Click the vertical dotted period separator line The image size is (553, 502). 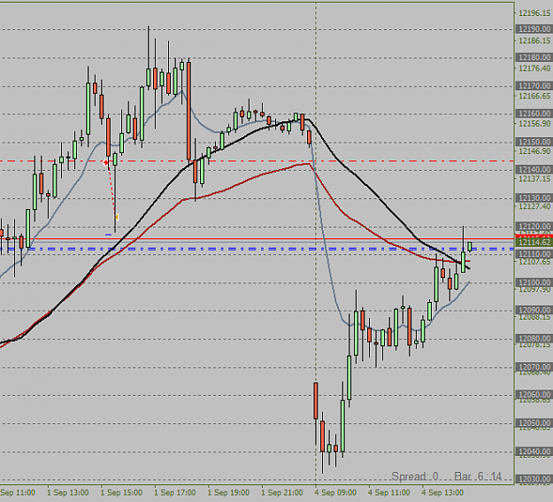pos(316,243)
